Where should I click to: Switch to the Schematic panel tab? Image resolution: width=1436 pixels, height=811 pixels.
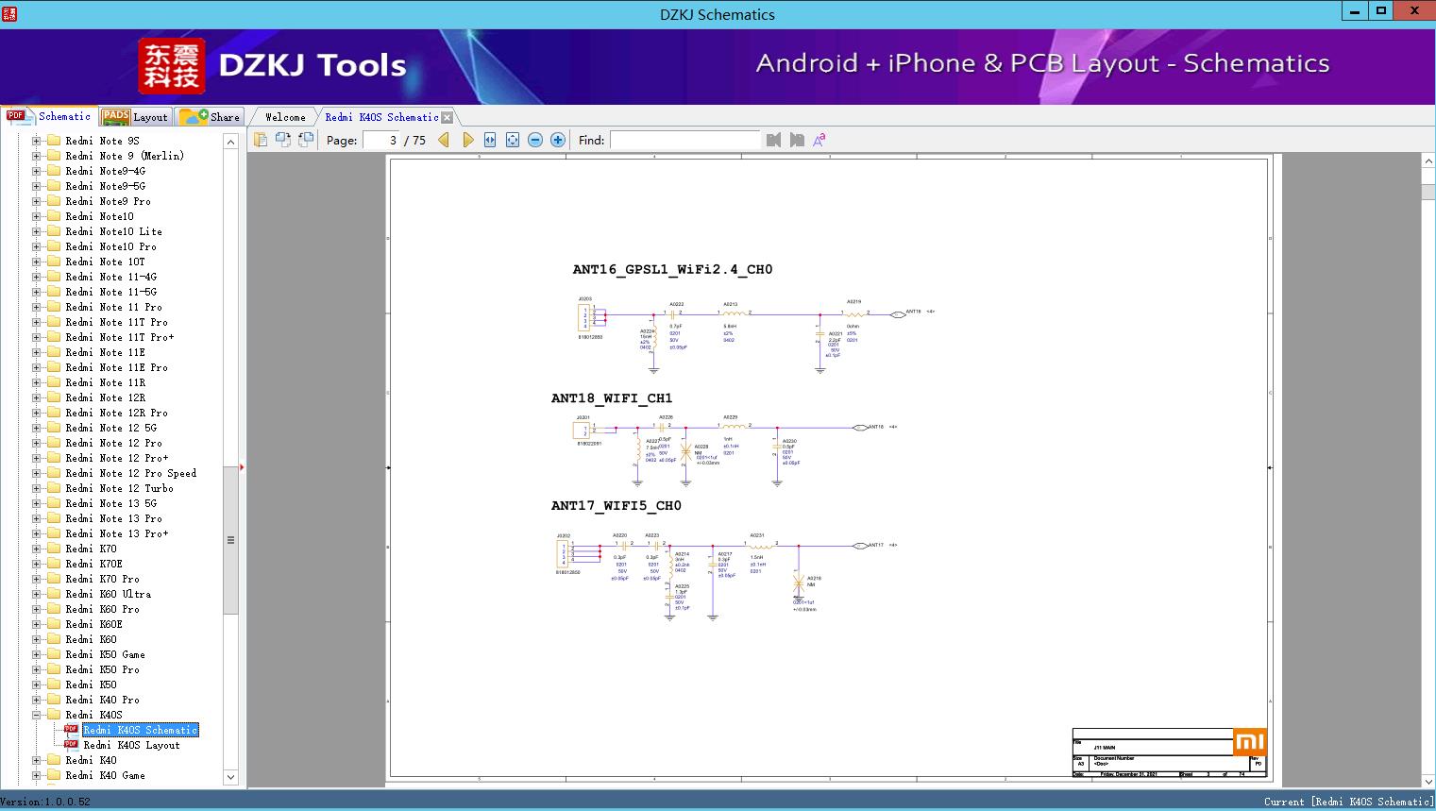pos(49,116)
